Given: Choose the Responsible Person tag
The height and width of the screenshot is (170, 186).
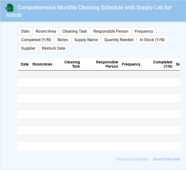Looking at the screenshot, I should 111,31.
